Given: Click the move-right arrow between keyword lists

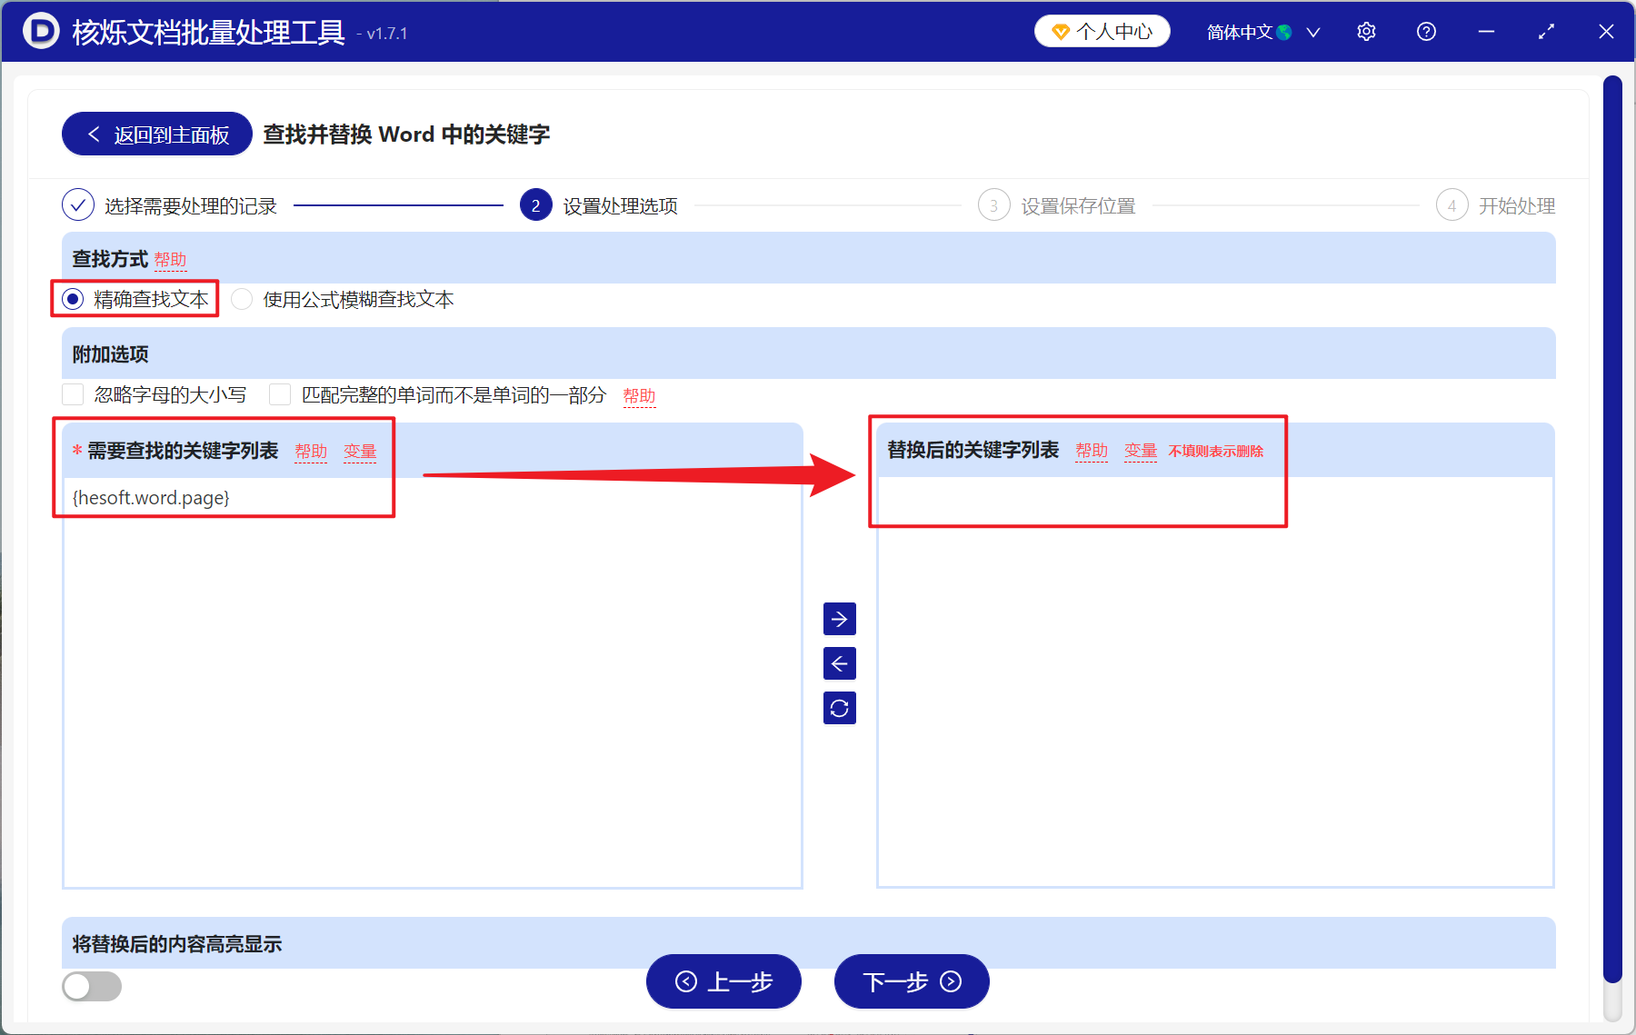Looking at the screenshot, I should pyautogui.click(x=839, y=619).
